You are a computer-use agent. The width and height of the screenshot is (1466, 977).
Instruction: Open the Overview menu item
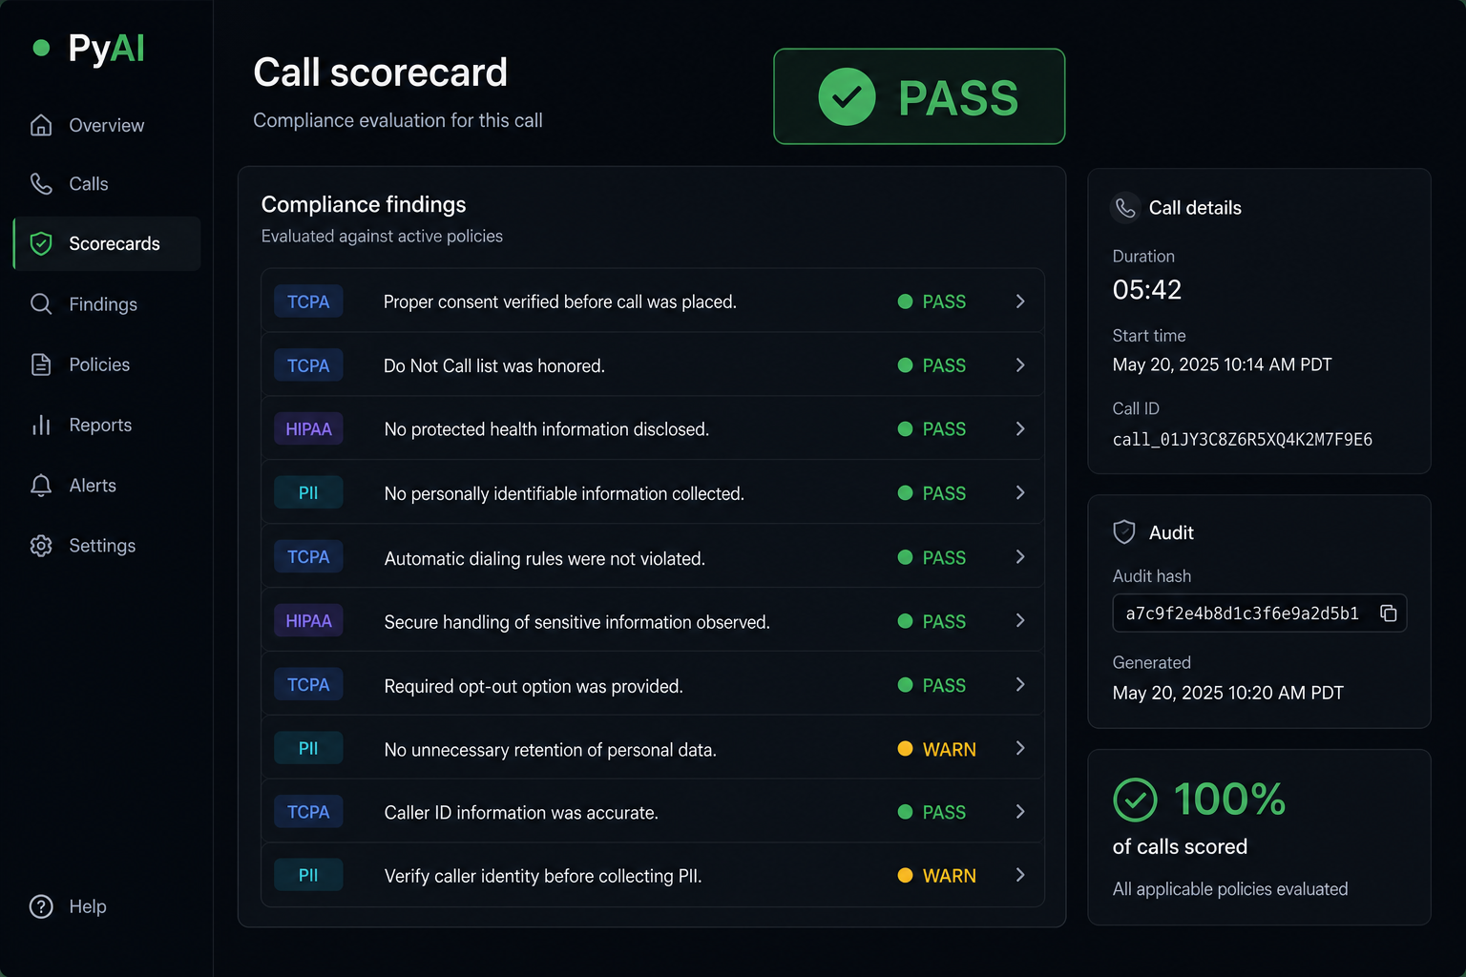pos(106,125)
